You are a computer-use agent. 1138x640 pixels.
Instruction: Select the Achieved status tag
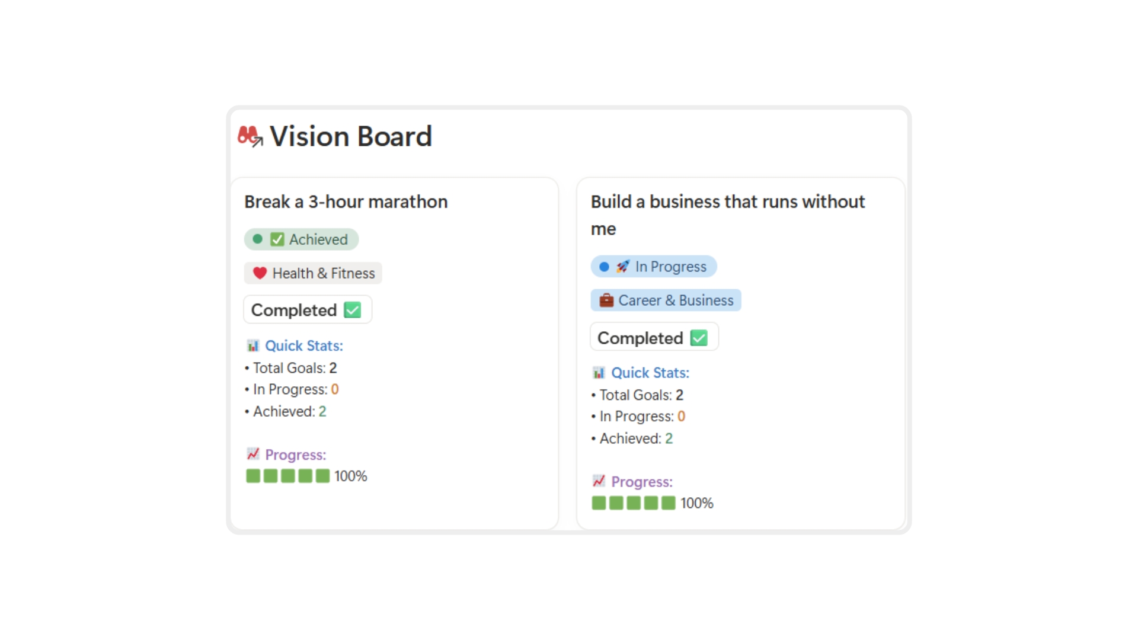[301, 239]
